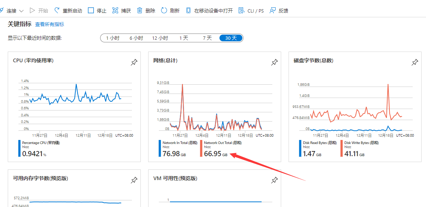Open CLI / PS from toolbar
This screenshot has width=426, height=207.
coord(251,10)
